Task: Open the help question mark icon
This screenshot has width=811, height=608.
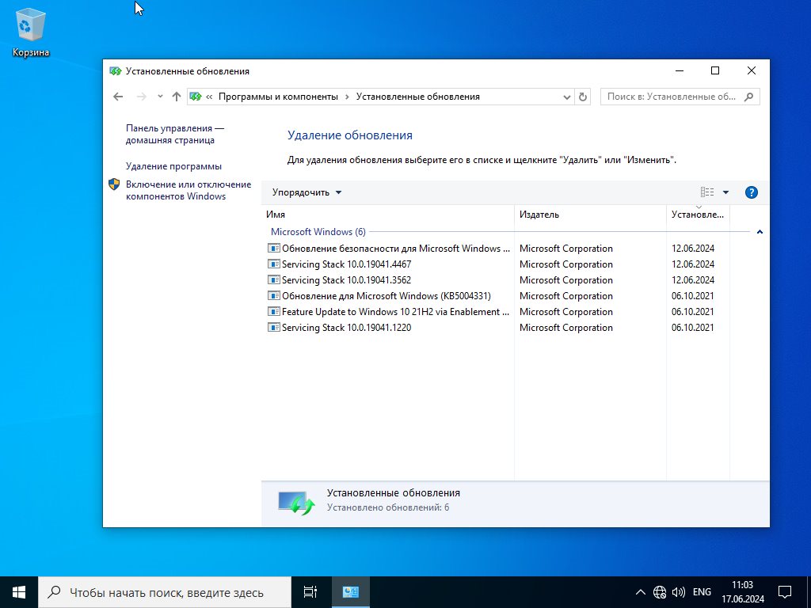Action: (x=751, y=192)
